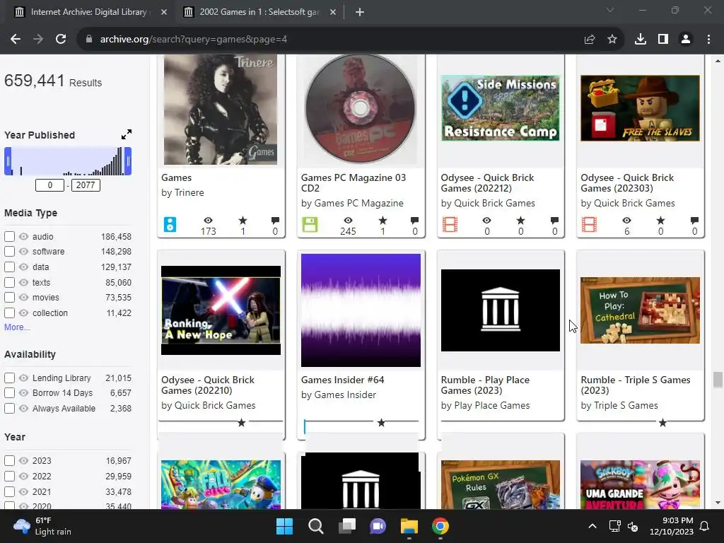
Task: Check the texts media type filter
Action: 9,282
